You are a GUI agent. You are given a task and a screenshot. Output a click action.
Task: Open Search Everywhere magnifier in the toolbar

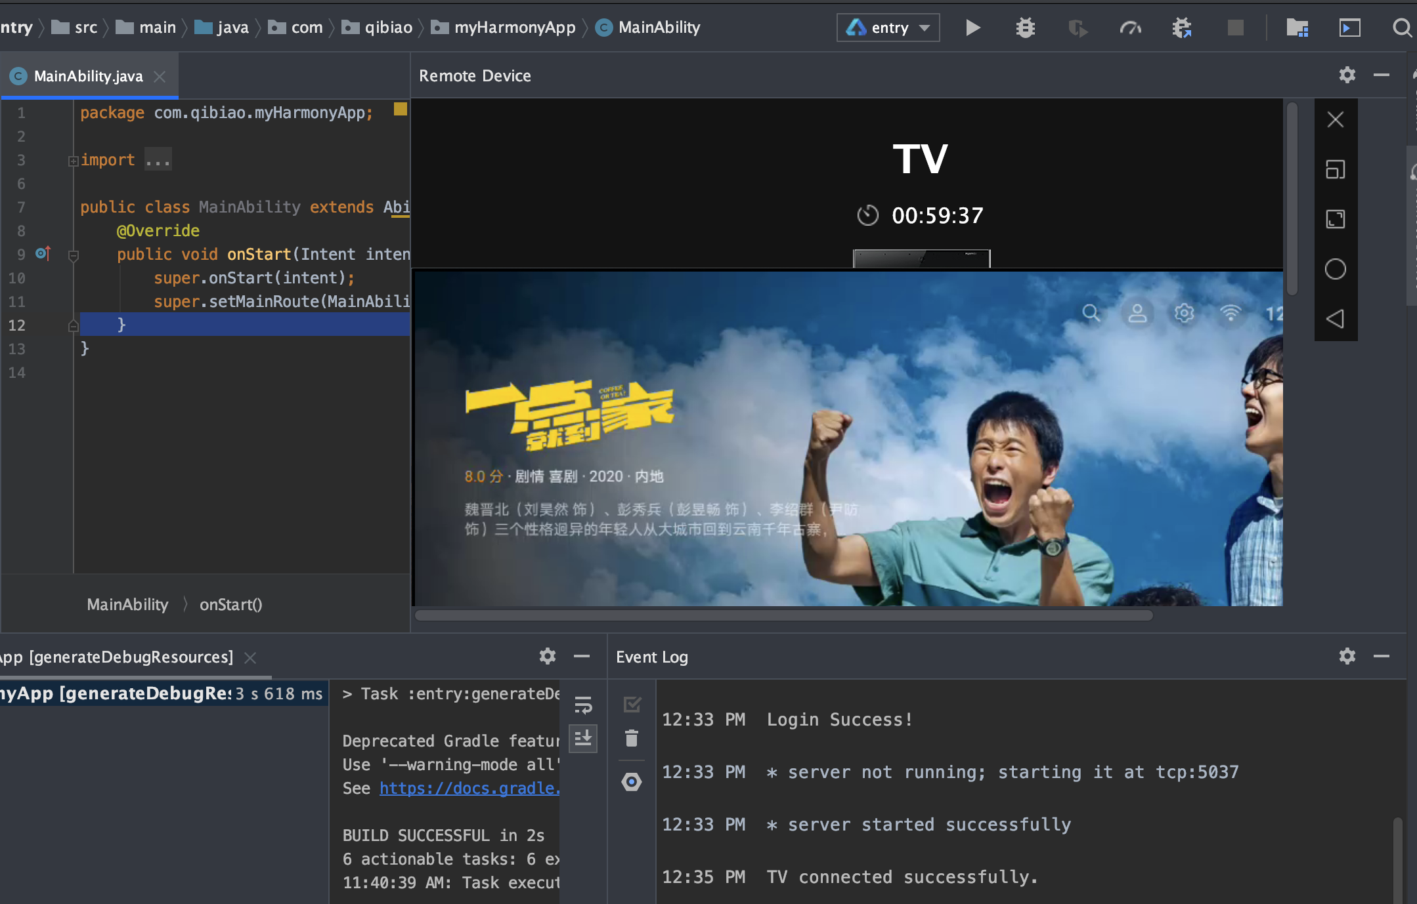tap(1402, 28)
